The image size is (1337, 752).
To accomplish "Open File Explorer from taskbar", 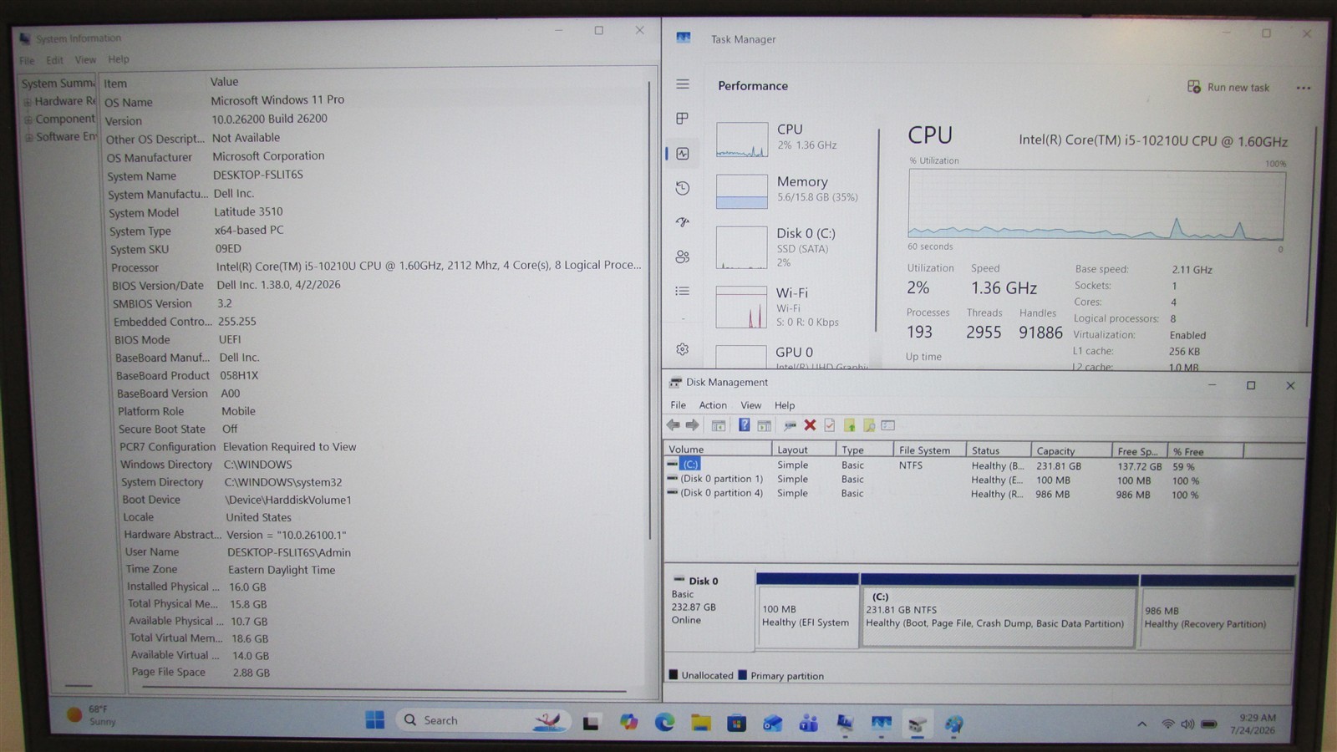I will [700, 723].
